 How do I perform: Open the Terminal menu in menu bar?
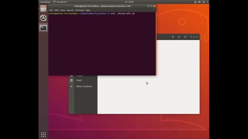pos(79,10)
